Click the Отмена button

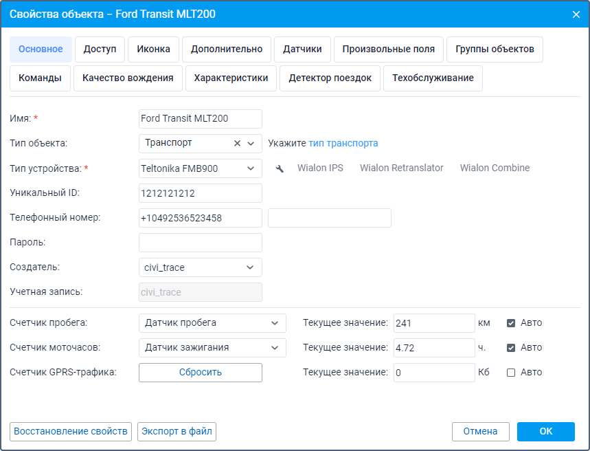click(x=480, y=432)
